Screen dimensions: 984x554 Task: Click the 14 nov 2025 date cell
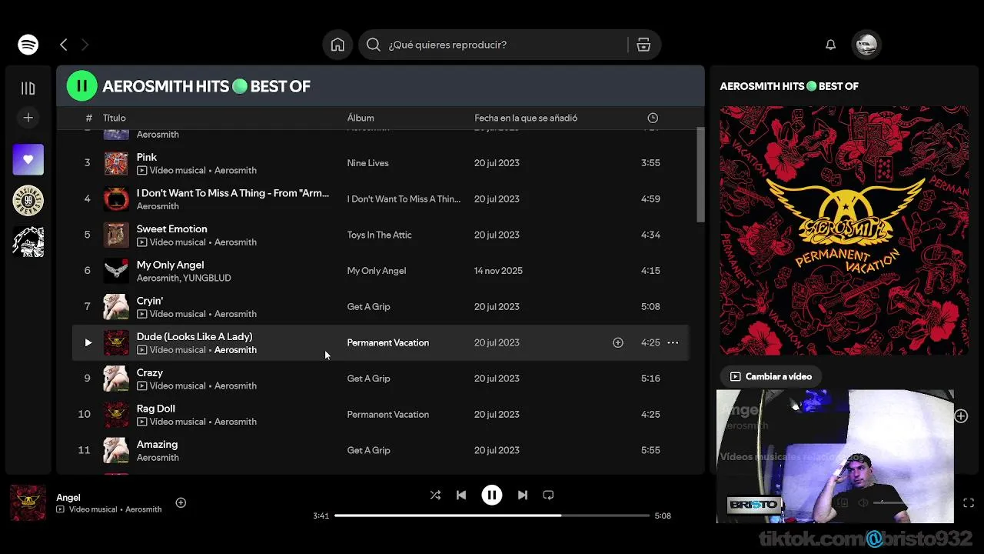(x=498, y=271)
